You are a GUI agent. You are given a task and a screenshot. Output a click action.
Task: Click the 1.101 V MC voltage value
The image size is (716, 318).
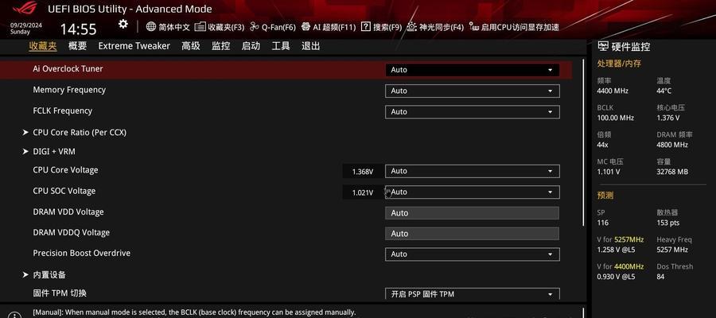609,172
